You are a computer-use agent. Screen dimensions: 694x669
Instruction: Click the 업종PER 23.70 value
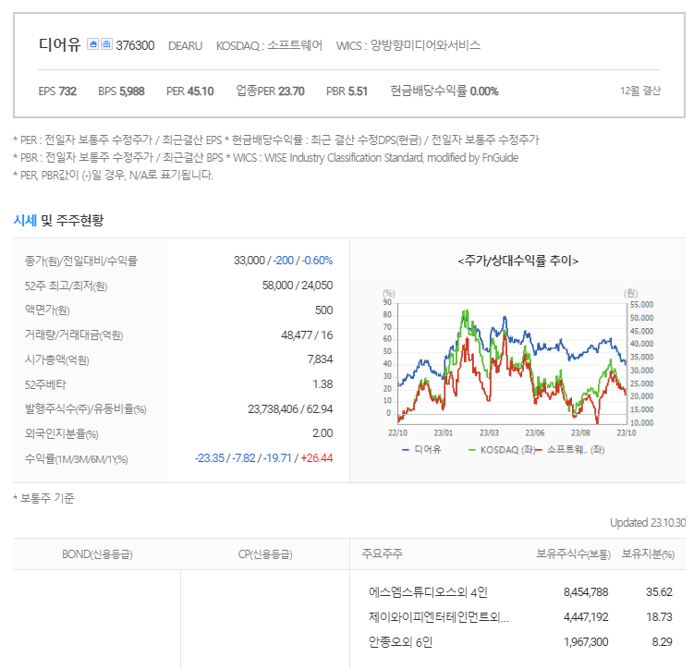coord(270,91)
